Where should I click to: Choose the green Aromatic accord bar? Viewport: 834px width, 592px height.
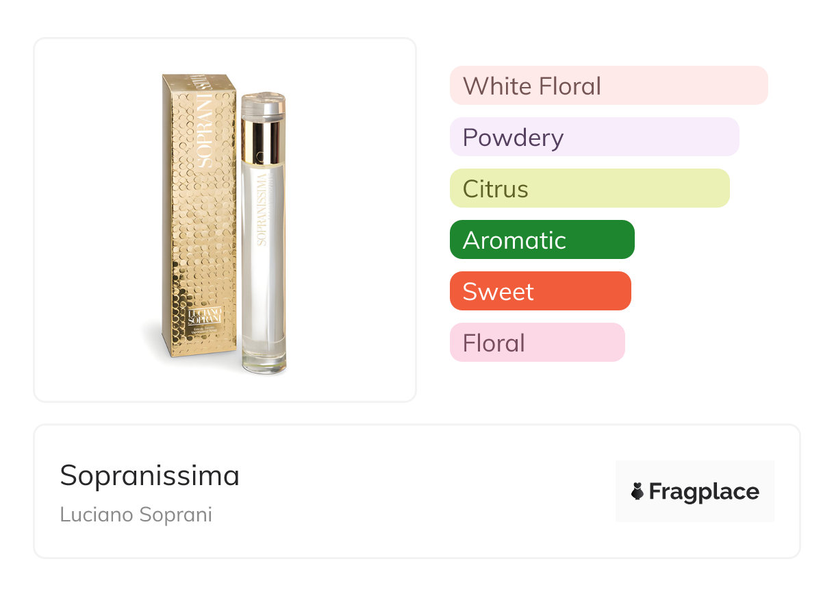pyautogui.click(x=542, y=240)
